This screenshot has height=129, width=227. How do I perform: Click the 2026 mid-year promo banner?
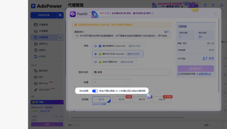pos(175,5)
